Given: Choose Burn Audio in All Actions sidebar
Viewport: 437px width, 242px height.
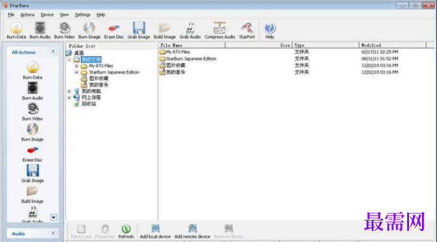Looking at the screenshot, I should [x=33, y=91].
